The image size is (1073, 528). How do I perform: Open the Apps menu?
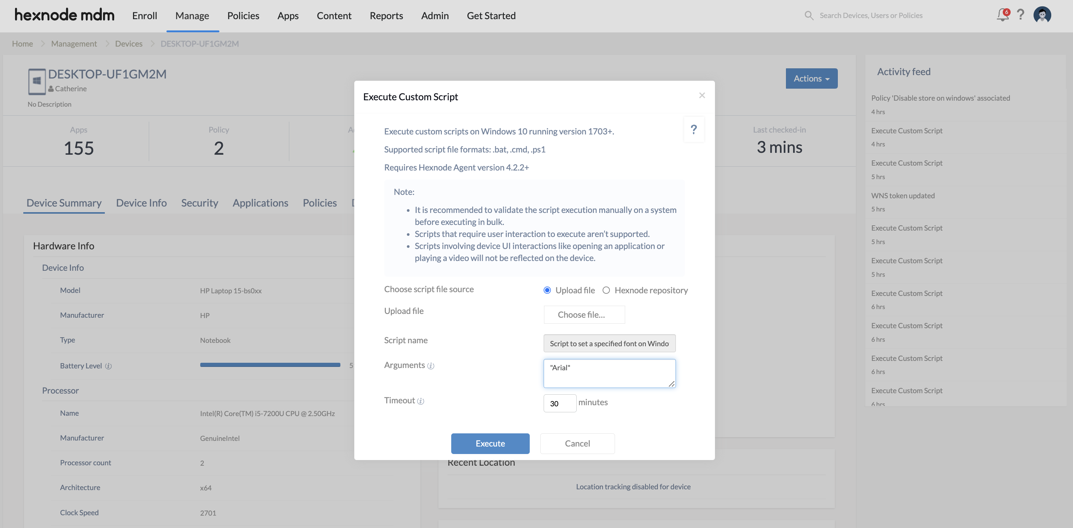click(288, 15)
